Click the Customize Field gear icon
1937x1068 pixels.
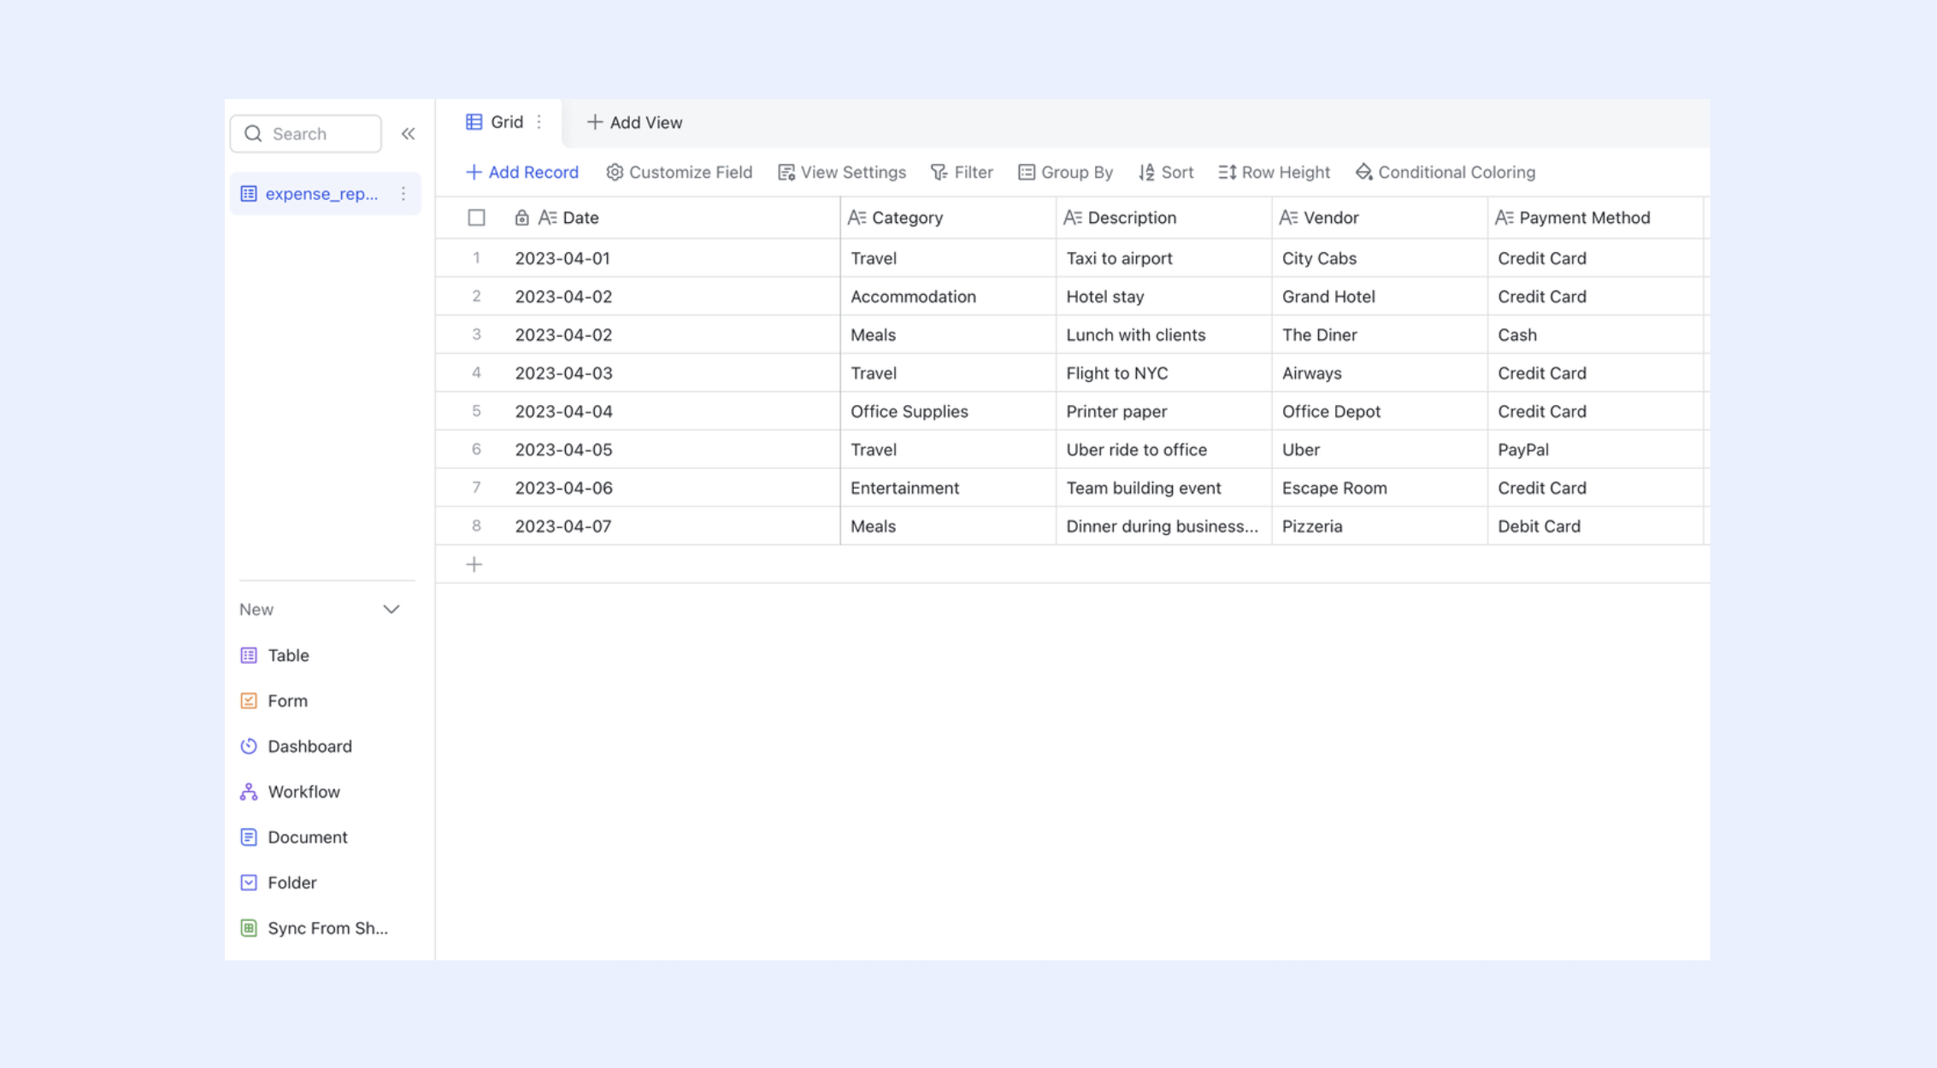click(x=615, y=173)
